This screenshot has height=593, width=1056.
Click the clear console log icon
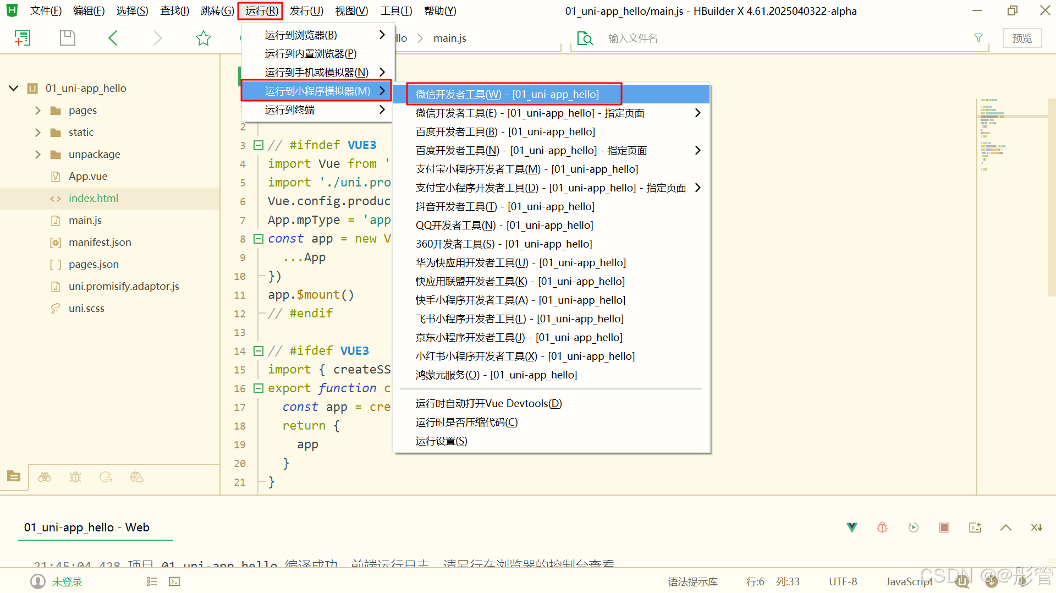click(975, 528)
